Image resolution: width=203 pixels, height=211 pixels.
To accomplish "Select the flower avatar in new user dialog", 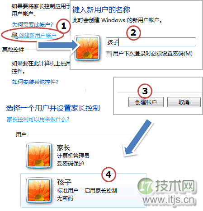I will (87, 48).
